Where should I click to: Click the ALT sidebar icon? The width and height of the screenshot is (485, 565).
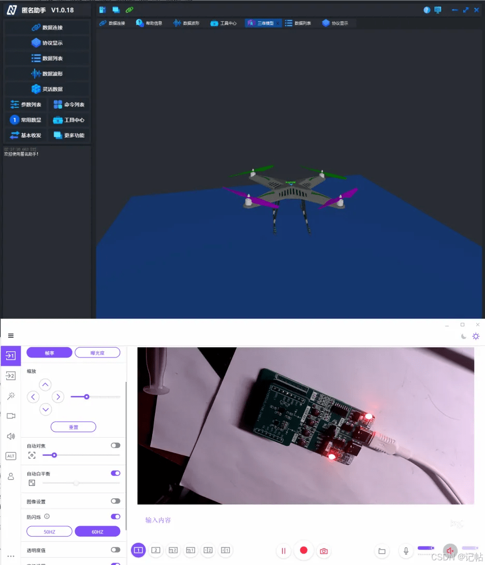(11, 456)
